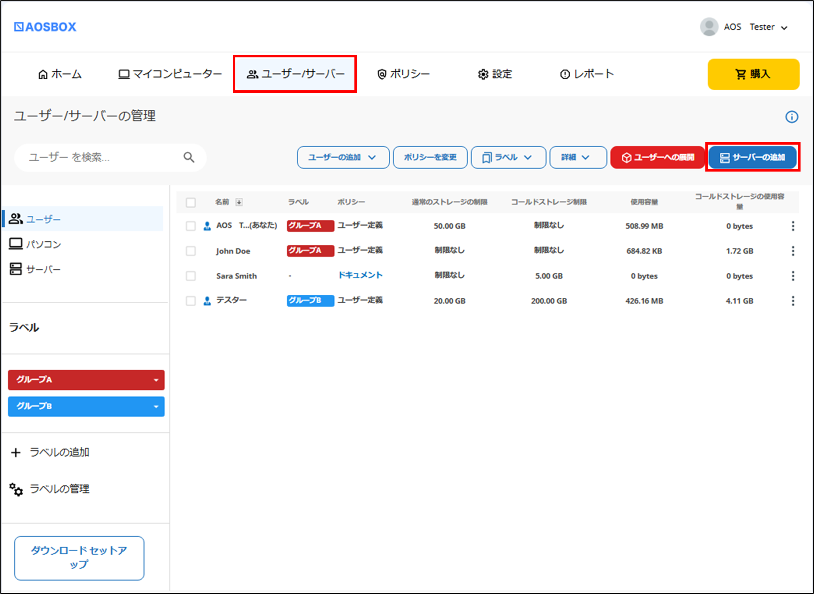814x594 pixels.
Task: Click the info icon beside page title
Action: tap(792, 117)
